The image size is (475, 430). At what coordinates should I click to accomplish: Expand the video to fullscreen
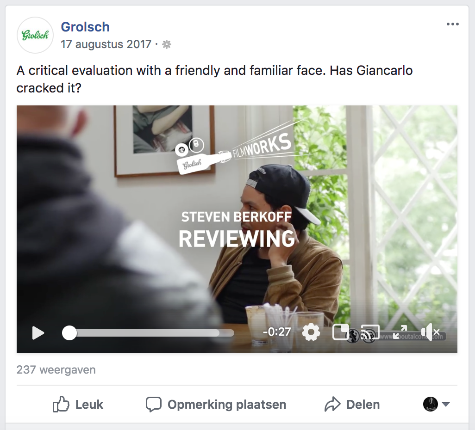[400, 332]
